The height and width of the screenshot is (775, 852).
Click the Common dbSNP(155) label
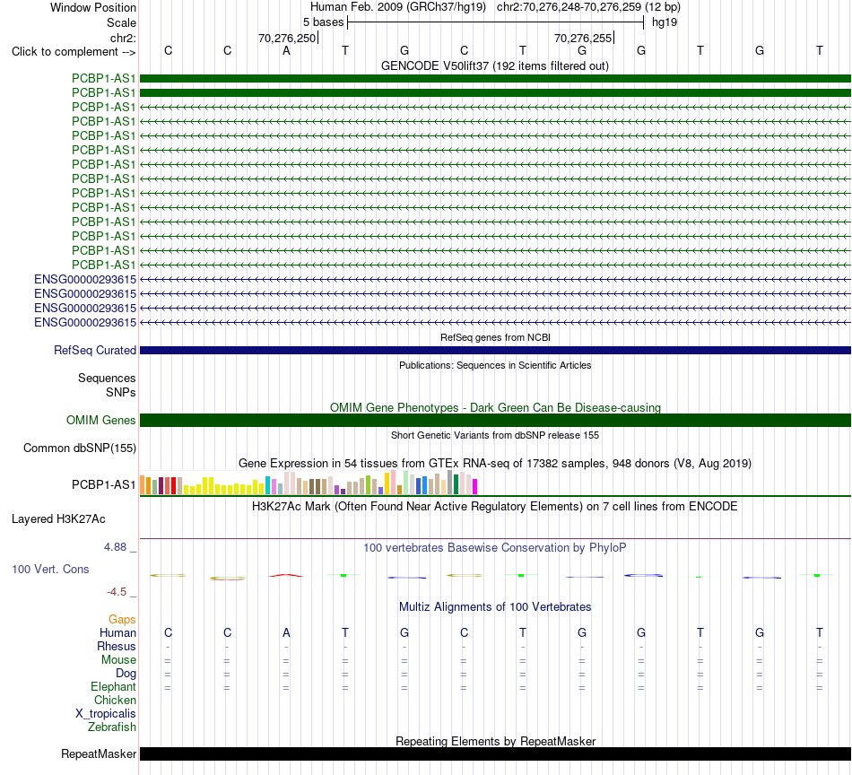coord(79,448)
